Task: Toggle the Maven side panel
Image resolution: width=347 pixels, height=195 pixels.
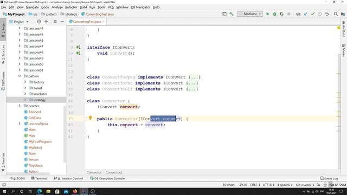Action: click(x=343, y=50)
